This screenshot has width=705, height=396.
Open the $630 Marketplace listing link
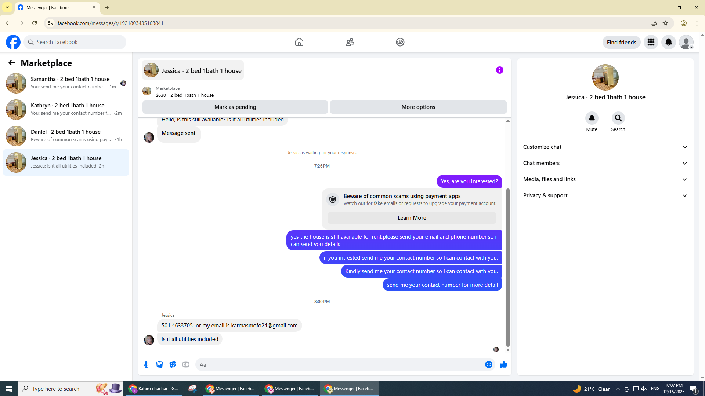coord(184,95)
